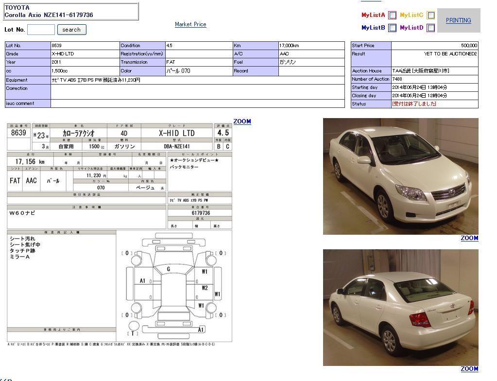497x381 pixels.
Task: Tick the MyListD checkbox
Action: tap(430, 28)
